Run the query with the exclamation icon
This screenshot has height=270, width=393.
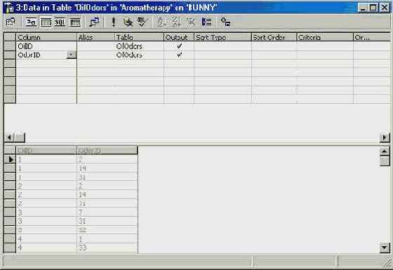pos(114,22)
